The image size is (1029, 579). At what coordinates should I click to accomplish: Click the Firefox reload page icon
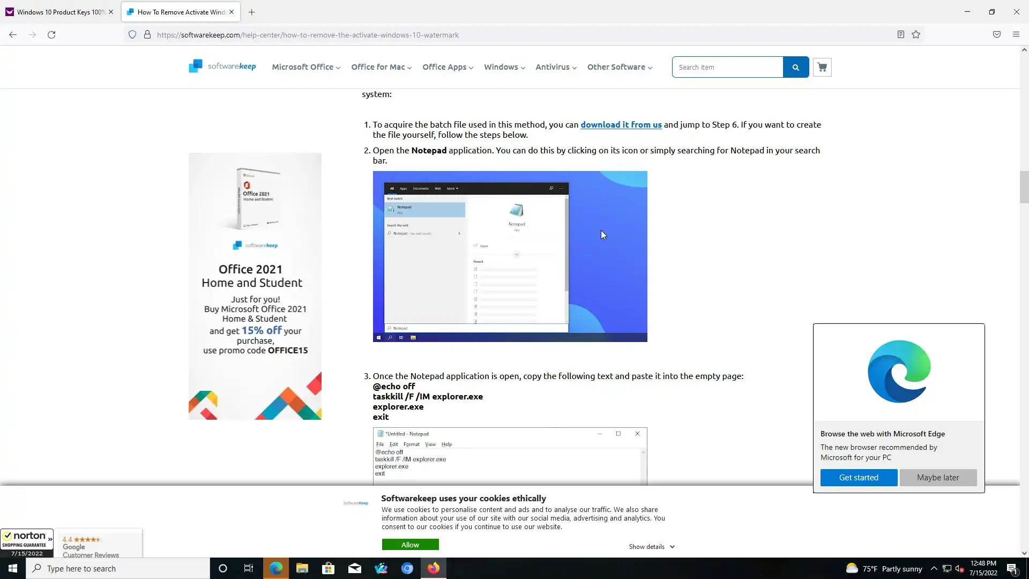51,35
